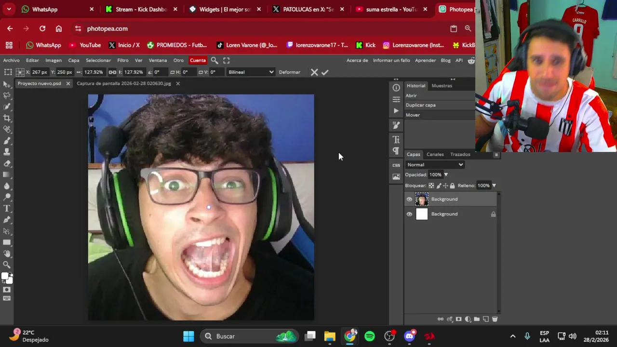Screen dimensions: 617x347
Task: Select the Crop tool
Action: (7, 118)
